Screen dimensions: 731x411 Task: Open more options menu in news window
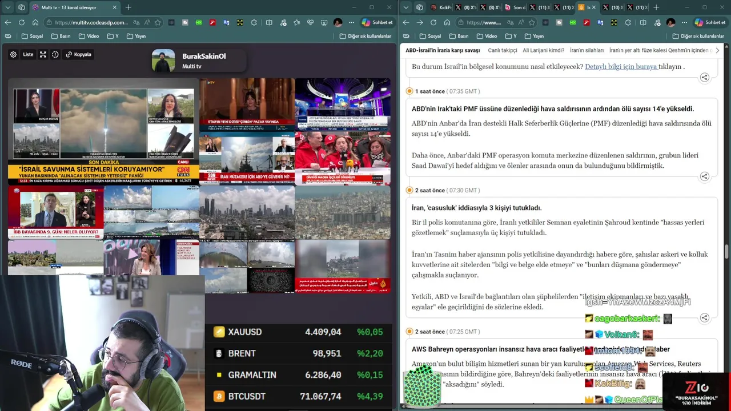pyautogui.click(x=685, y=22)
